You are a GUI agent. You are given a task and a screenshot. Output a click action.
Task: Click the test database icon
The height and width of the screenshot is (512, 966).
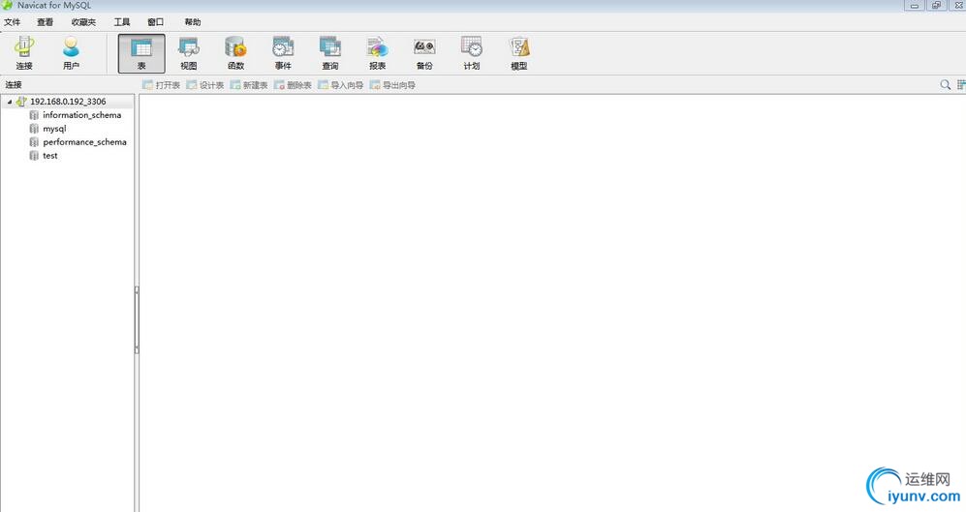[x=34, y=156]
